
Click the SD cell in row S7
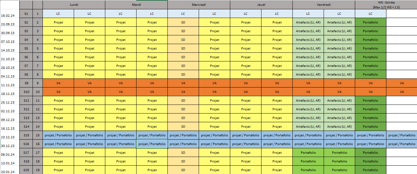(x=183, y=66)
